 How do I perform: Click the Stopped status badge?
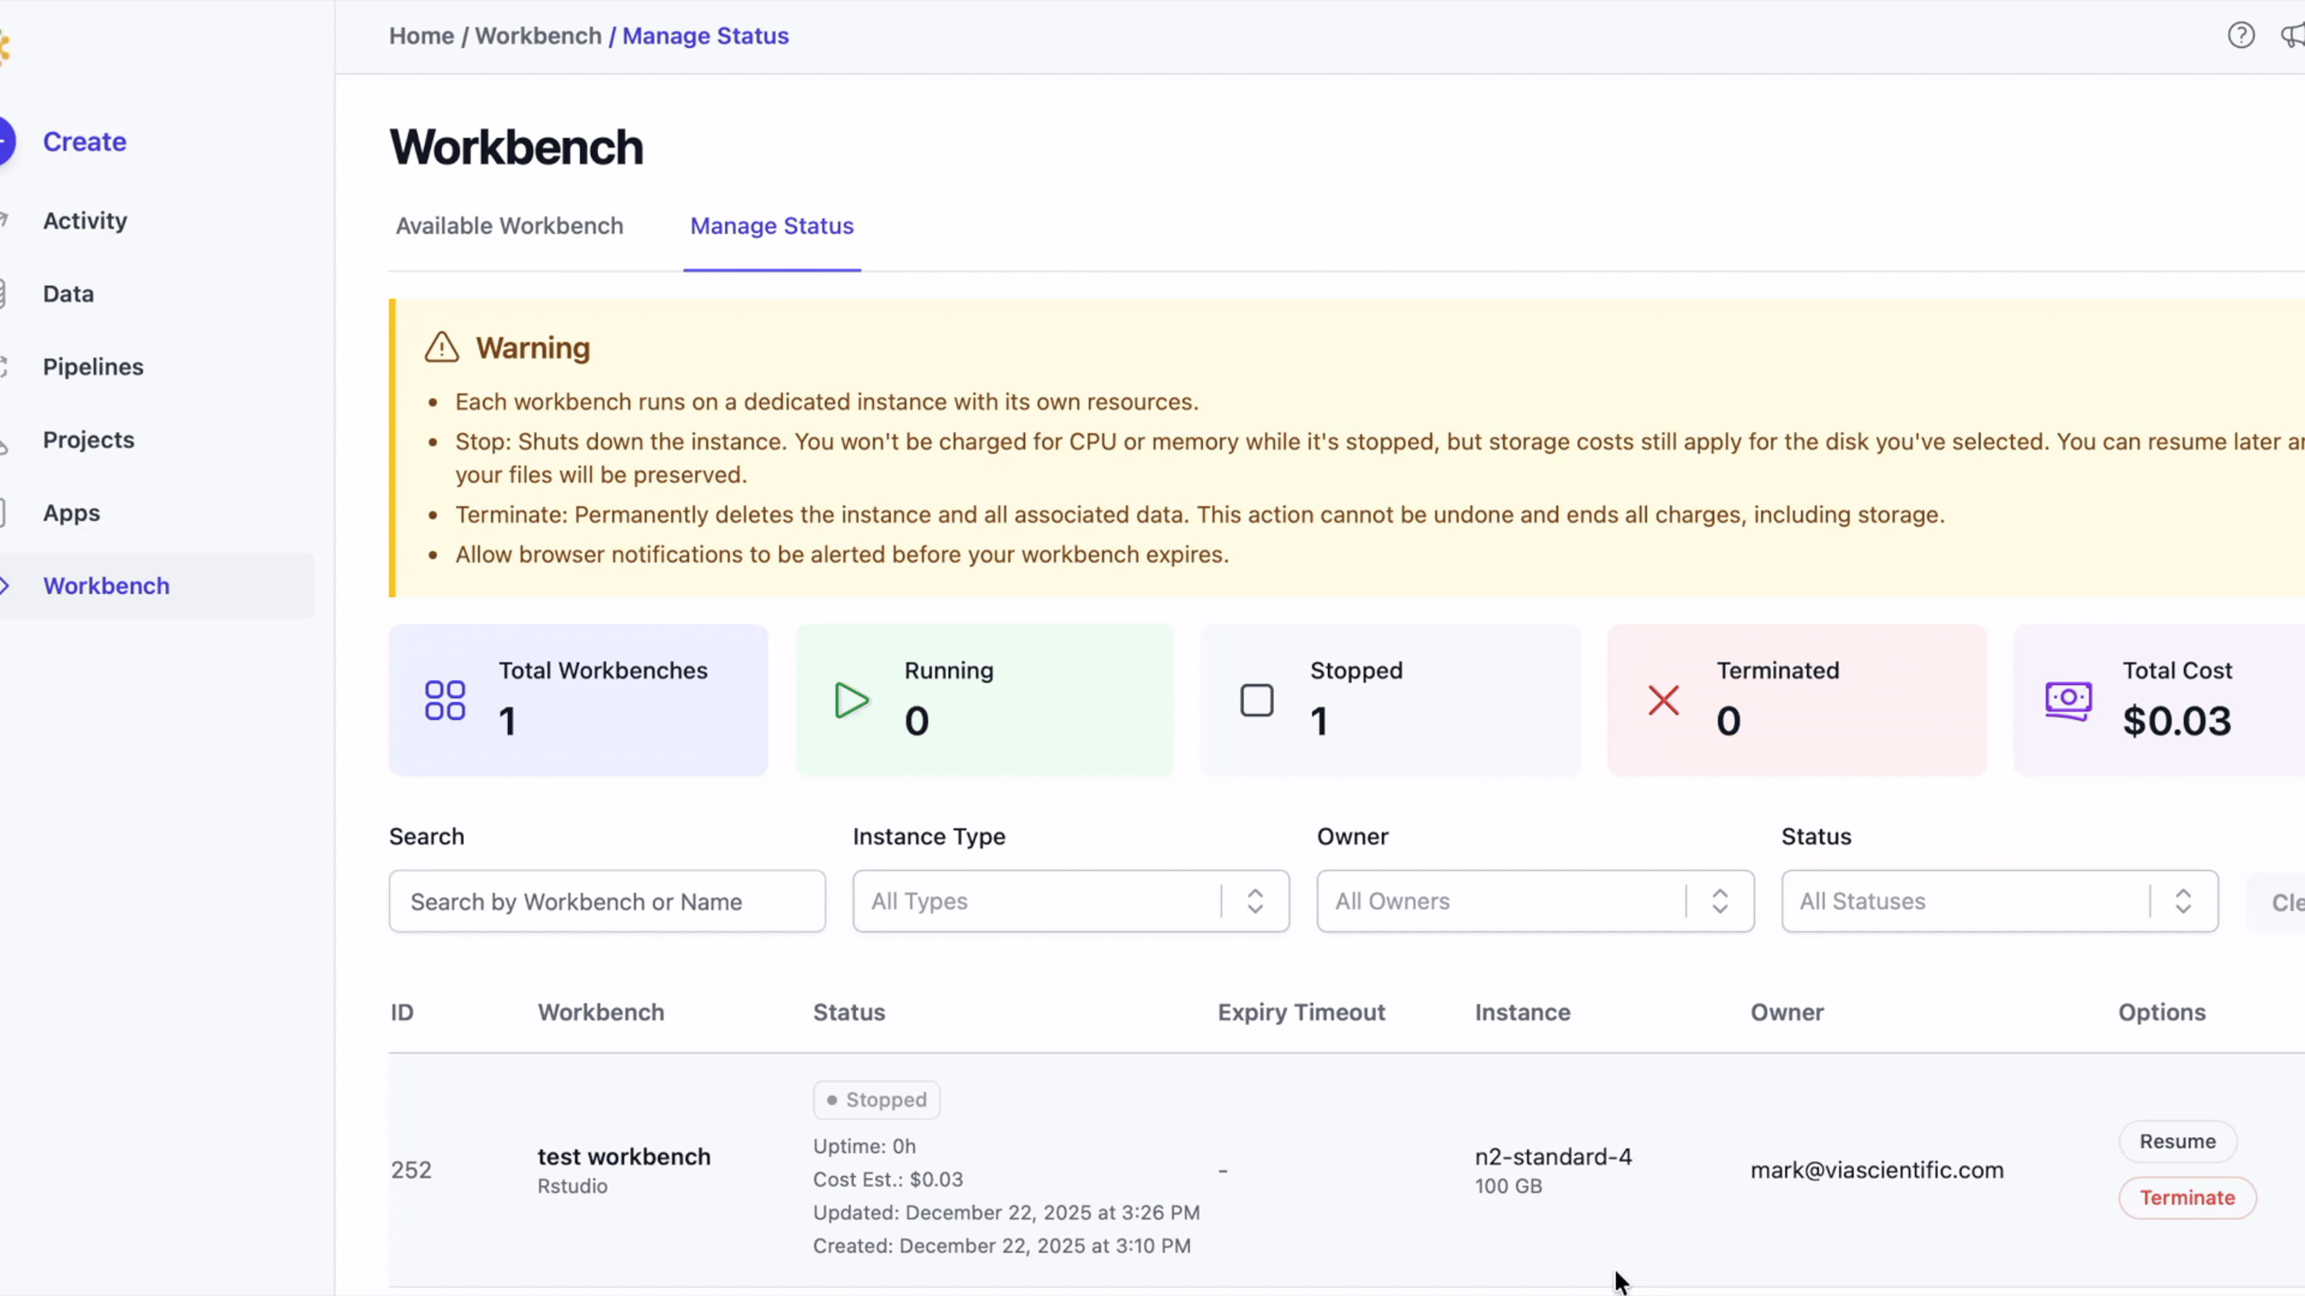coord(876,1099)
